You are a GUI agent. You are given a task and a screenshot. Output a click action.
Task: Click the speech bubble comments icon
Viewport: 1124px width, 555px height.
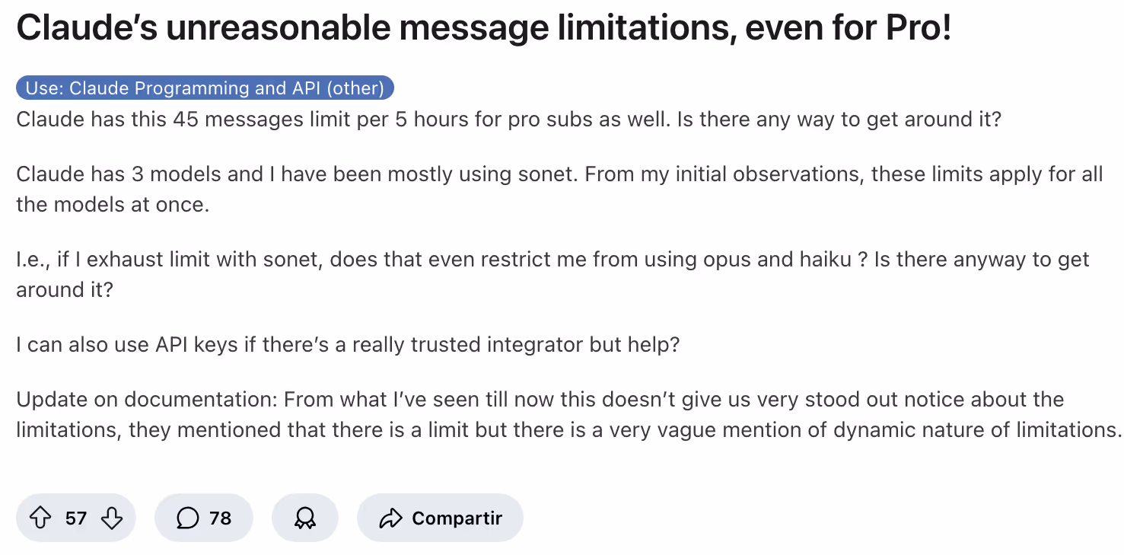[x=187, y=518]
